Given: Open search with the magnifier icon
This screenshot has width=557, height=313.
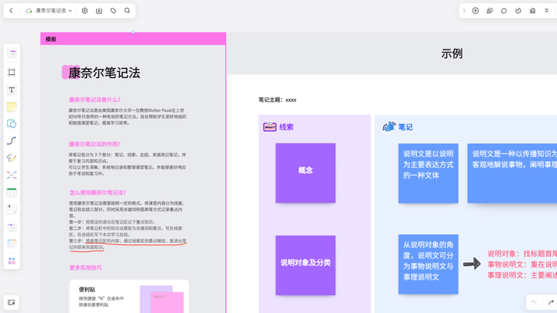Looking at the screenshot, I should coord(127,11).
